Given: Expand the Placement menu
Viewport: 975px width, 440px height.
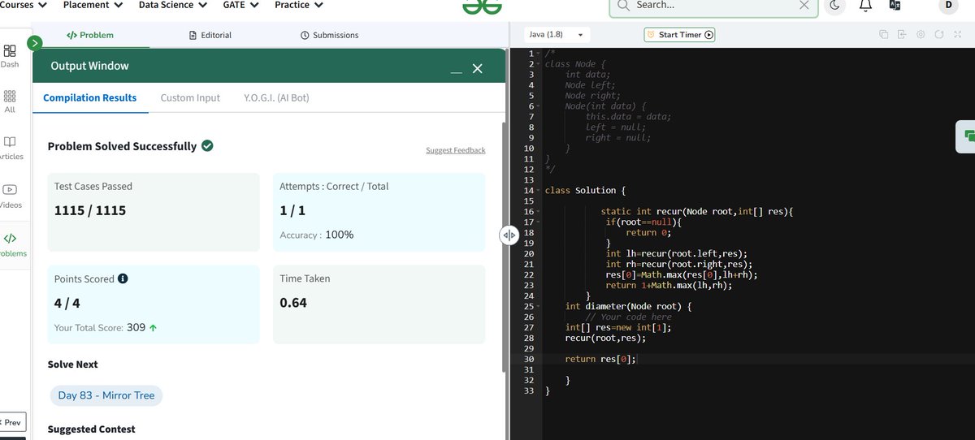Looking at the screenshot, I should [93, 5].
